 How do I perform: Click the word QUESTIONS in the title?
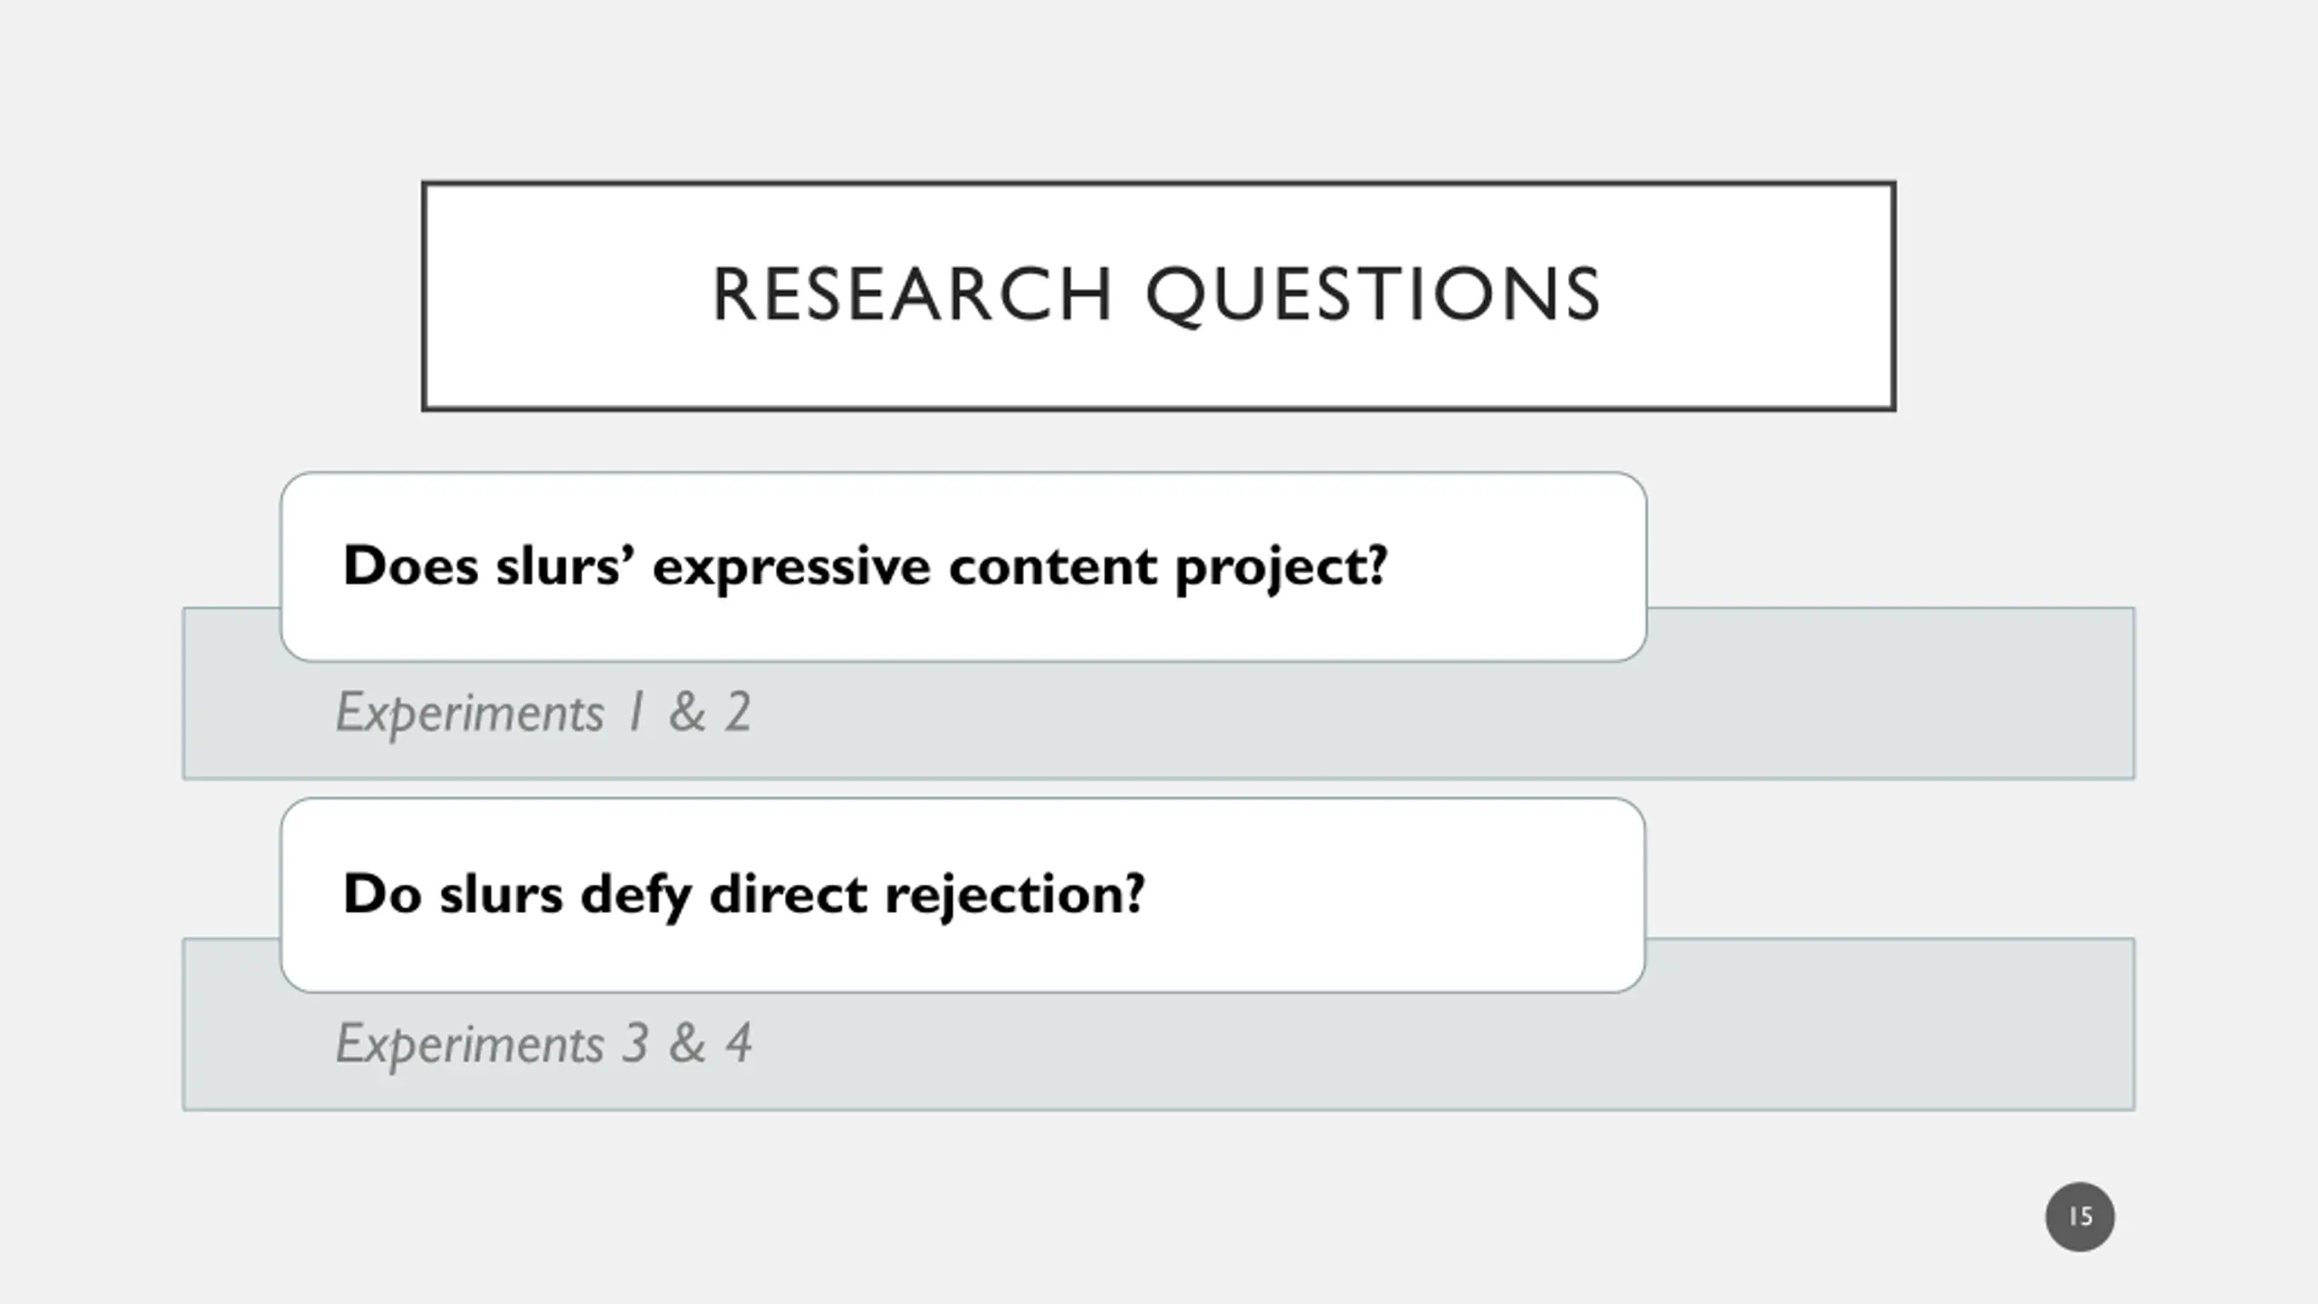tap(1374, 295)
